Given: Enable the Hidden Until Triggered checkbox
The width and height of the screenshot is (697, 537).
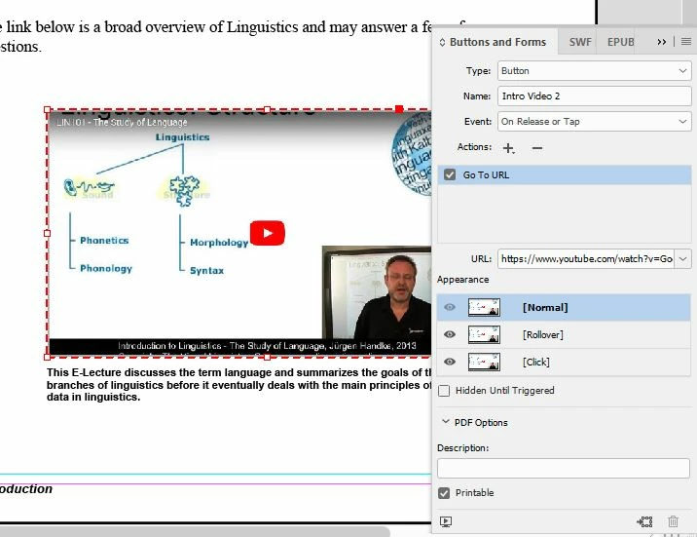Looking at the screenshot, I should (x=444, y=391).
